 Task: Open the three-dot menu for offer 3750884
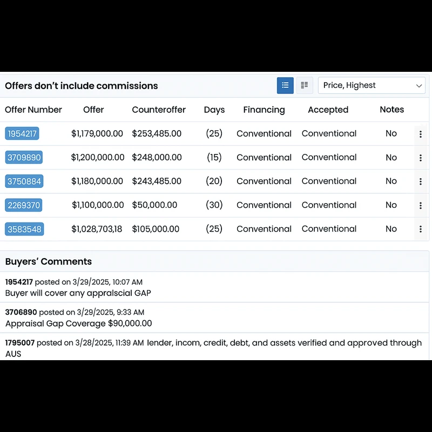(421, 181)
